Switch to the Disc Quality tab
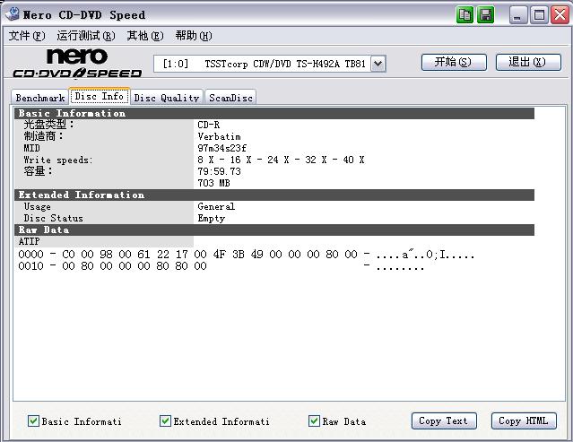Viewport: 573px width, 442px height. pos(166,98)
